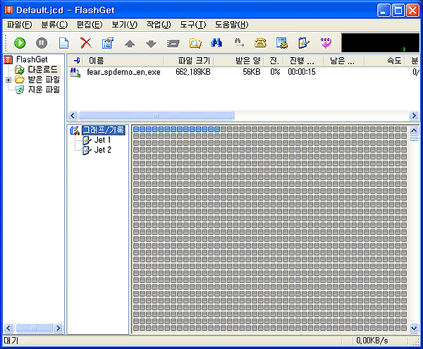Click 대기 status text in status bar
423x349 pixels.
point(11,341)
